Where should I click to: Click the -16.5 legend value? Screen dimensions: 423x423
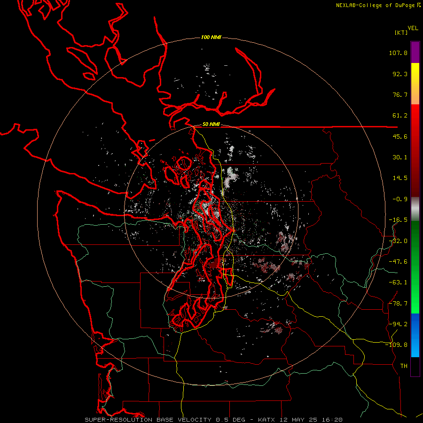click(398, 220)
